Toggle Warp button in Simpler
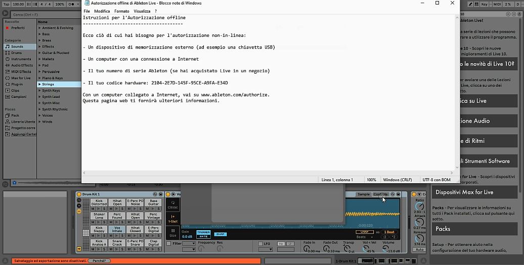The width and height of the screenshot is (524, 265). [x=365, y=232]
